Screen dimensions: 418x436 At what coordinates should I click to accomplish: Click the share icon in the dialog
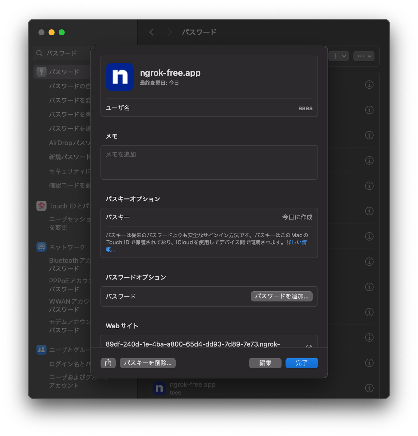coord(108,363)
